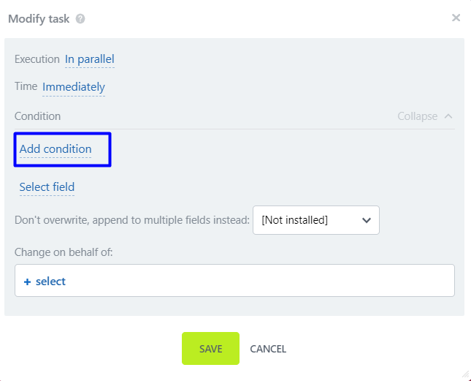Click the Execution label
The width and height of the screenshot is (471, 381).
pos(37,59)
